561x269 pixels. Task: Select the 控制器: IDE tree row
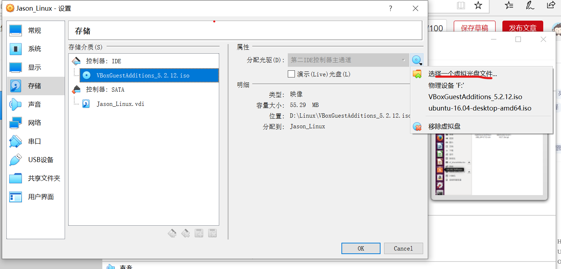click(103, 61)
